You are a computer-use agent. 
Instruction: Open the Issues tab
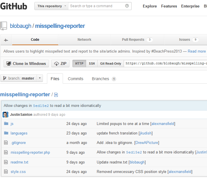pos(186,40)
